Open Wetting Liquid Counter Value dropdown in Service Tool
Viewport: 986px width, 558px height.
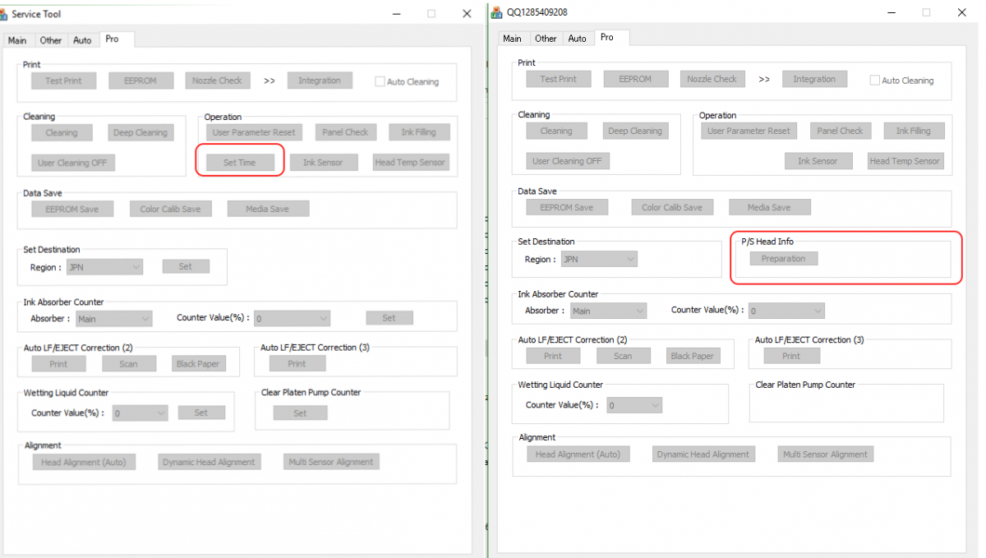[x=140, y=413]
